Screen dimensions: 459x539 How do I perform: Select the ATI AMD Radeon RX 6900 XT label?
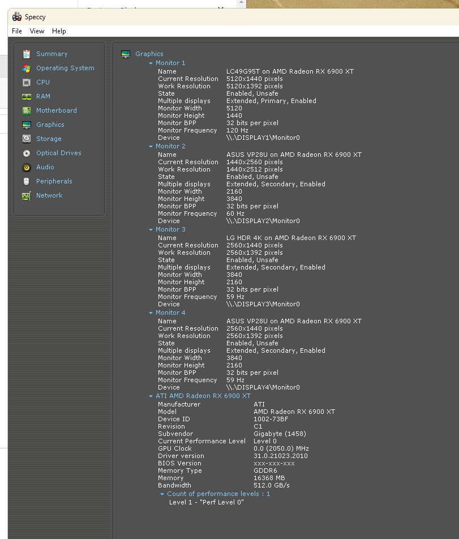click(x=203, y=396)
